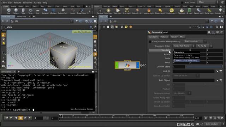Toggle the viewport lock icon
The image size is (226, 127).
point(95,42)
